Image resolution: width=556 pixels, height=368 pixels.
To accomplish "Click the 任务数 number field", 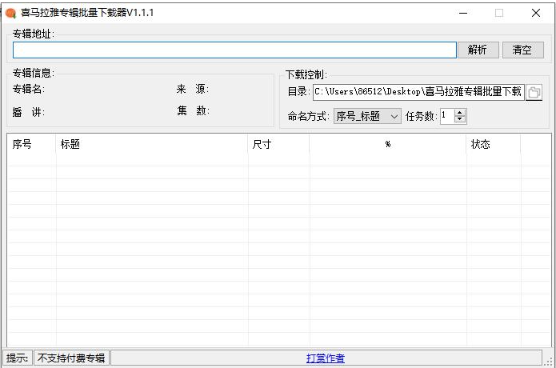I will (x=446, y=116).
